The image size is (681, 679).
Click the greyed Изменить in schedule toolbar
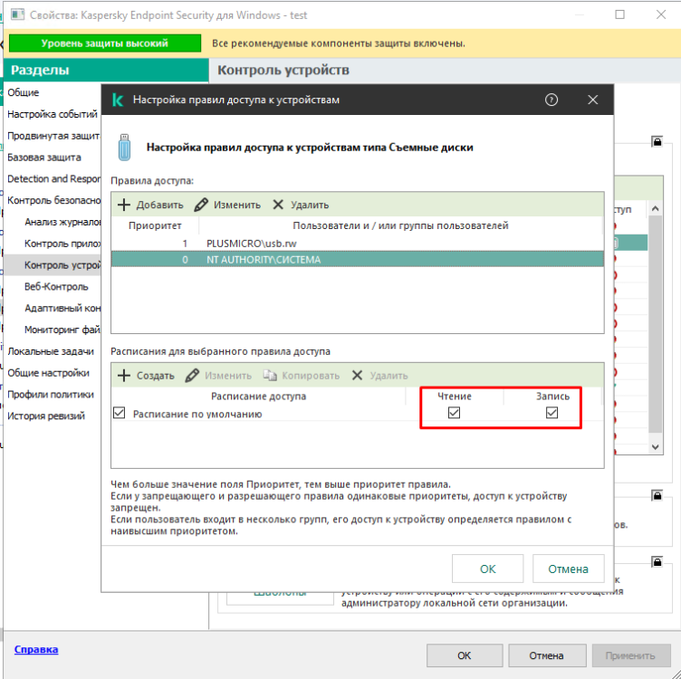tap(218, 376)
